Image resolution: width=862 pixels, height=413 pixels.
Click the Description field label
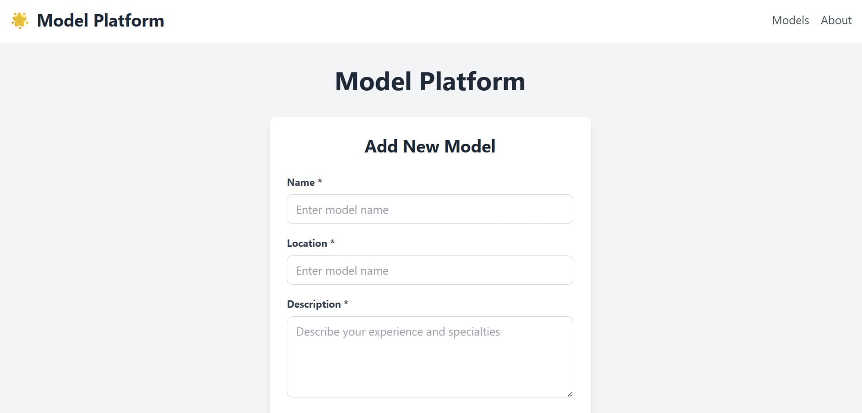click(313, 304)
